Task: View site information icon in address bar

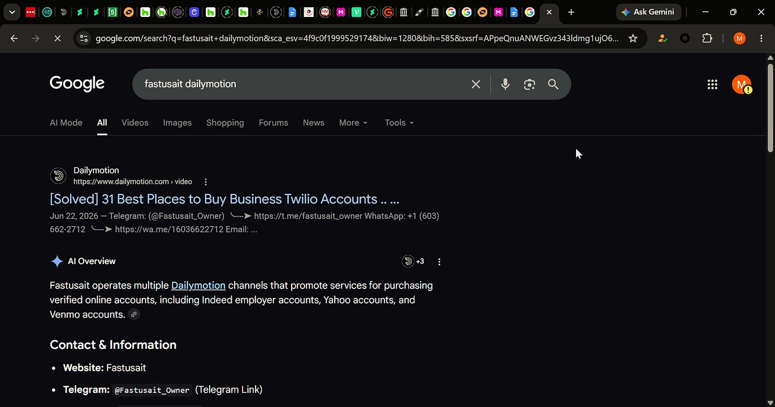Action: 84,38
